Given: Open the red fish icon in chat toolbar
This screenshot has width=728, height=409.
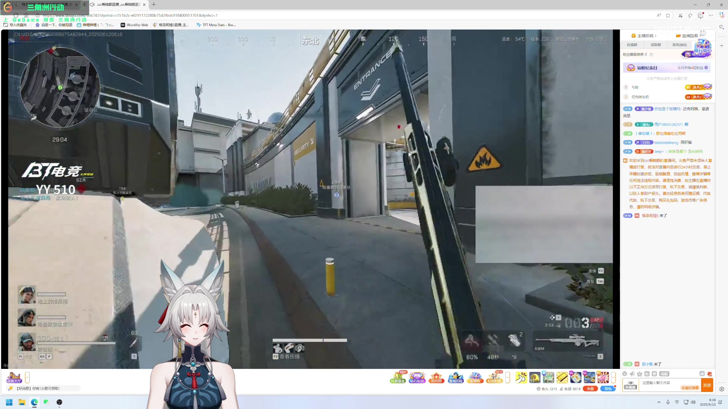Looking at the screenshot, I should point(709,374).
